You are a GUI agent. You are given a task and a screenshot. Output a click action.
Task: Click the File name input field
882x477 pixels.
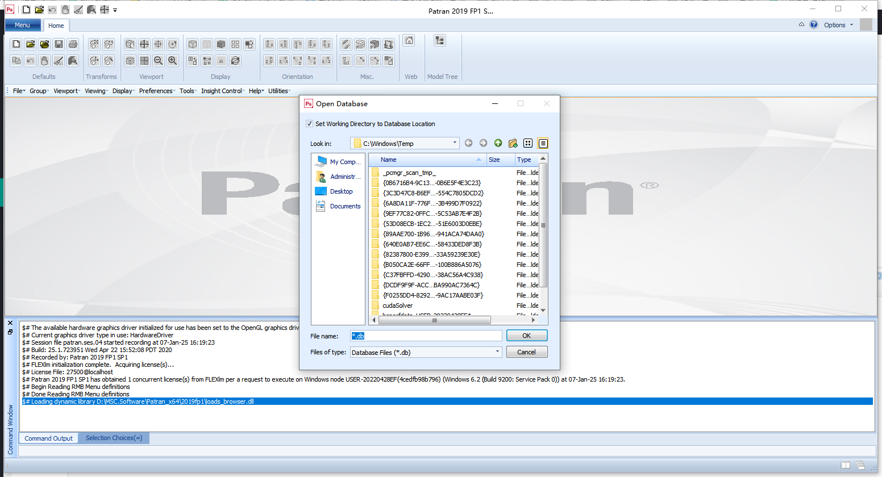click(426, 336)
